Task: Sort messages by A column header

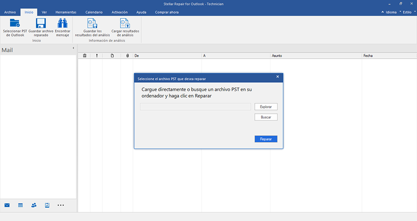Action: coord(236,56)
